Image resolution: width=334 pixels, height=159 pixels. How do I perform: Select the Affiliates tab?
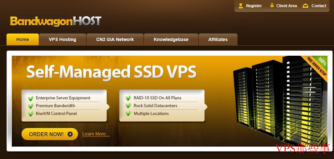click(218, 40)
